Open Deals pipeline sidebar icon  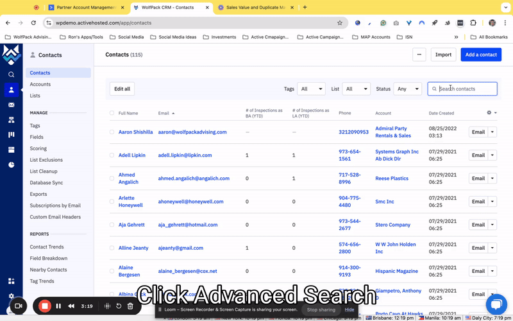(11, 135)
